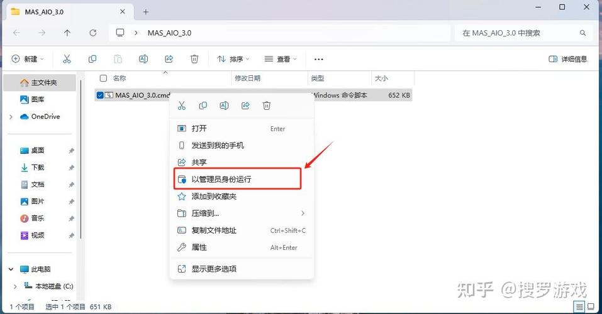Choose 共享 in the context menu
This screenshot has height=314, width=602.
coord(242,162)
